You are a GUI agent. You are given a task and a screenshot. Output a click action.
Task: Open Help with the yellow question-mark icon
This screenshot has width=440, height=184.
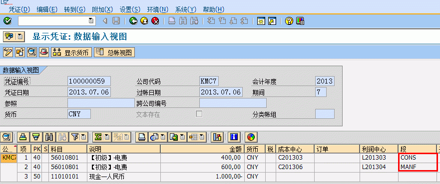click(x=289, y=21)
